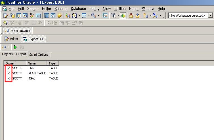Open the Utilities menu

coord(120,8)
